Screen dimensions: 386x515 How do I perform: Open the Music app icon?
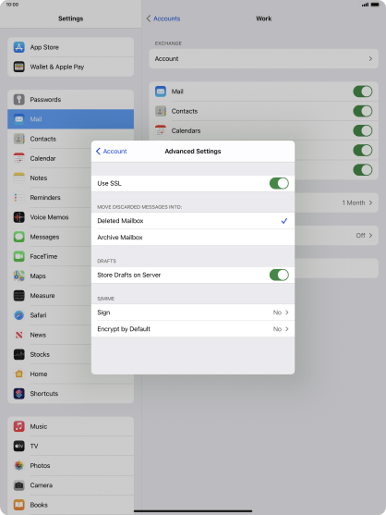pos(19,426)
